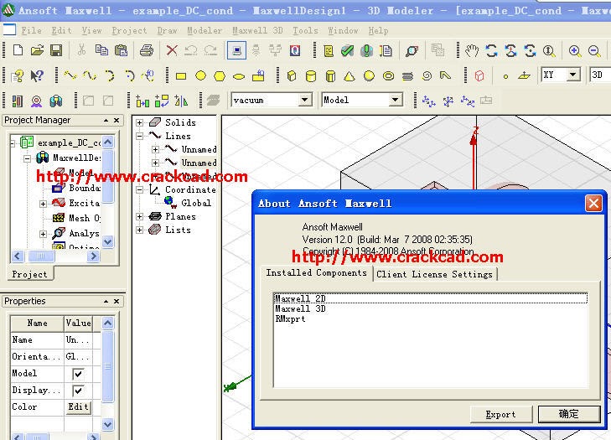
Task: Click the Paste clipboard icon
Action: coord(122,50)
